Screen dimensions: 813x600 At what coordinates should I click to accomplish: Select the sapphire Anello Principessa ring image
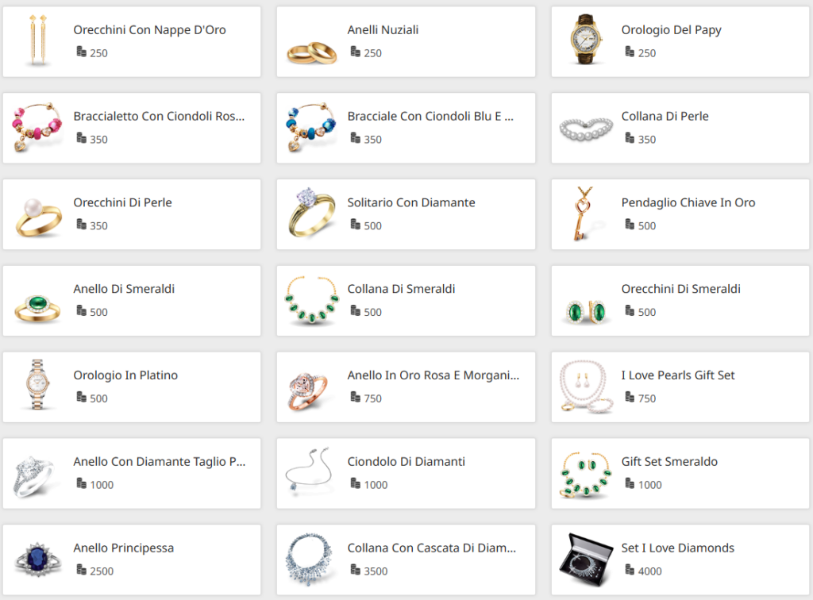tap(38, 560)
